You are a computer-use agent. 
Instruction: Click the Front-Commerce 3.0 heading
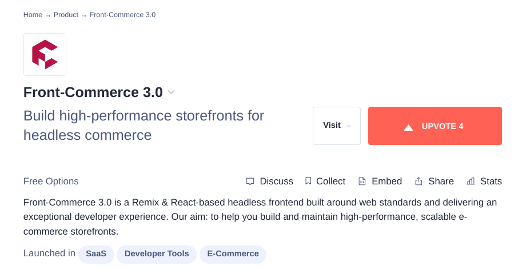(x=93, y=92)
